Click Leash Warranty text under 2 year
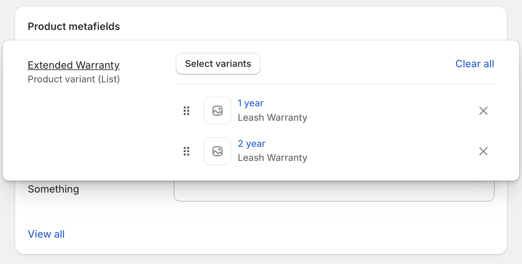522x264 pixels. pos(272,158)
